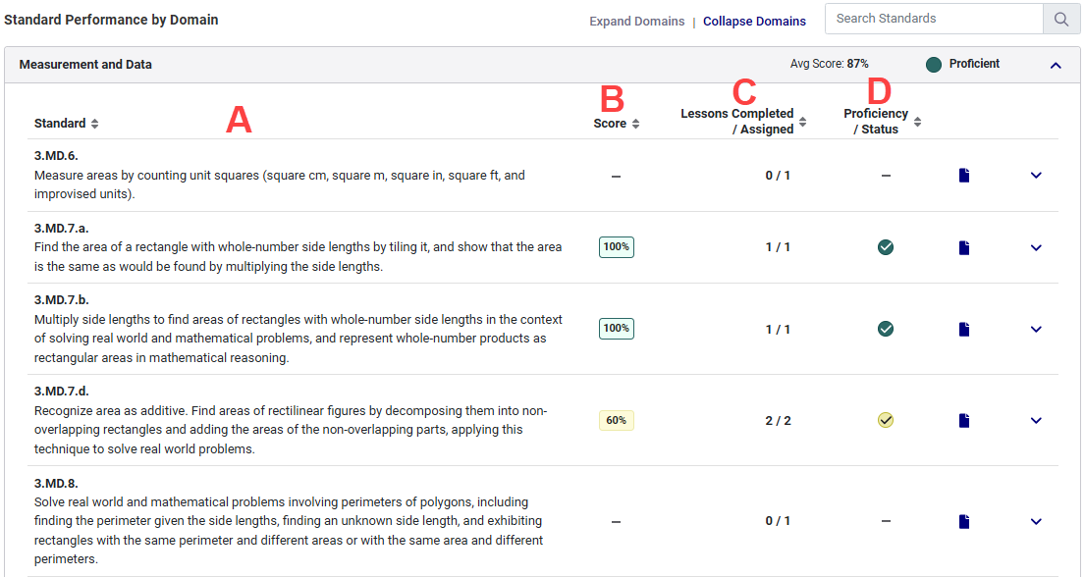Click the search magnifier icon
Screen dimensions: 1085x577
pyautogui.click(x=1060, y=19)
